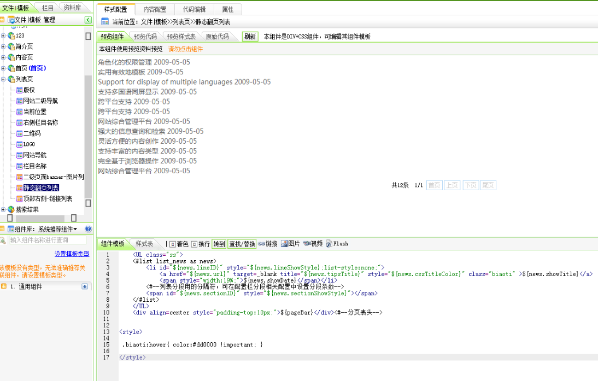This screenshot has width=598, height=381.
Task: Click the component name search field
Action: pyautogui.click(x=47, y=240)
